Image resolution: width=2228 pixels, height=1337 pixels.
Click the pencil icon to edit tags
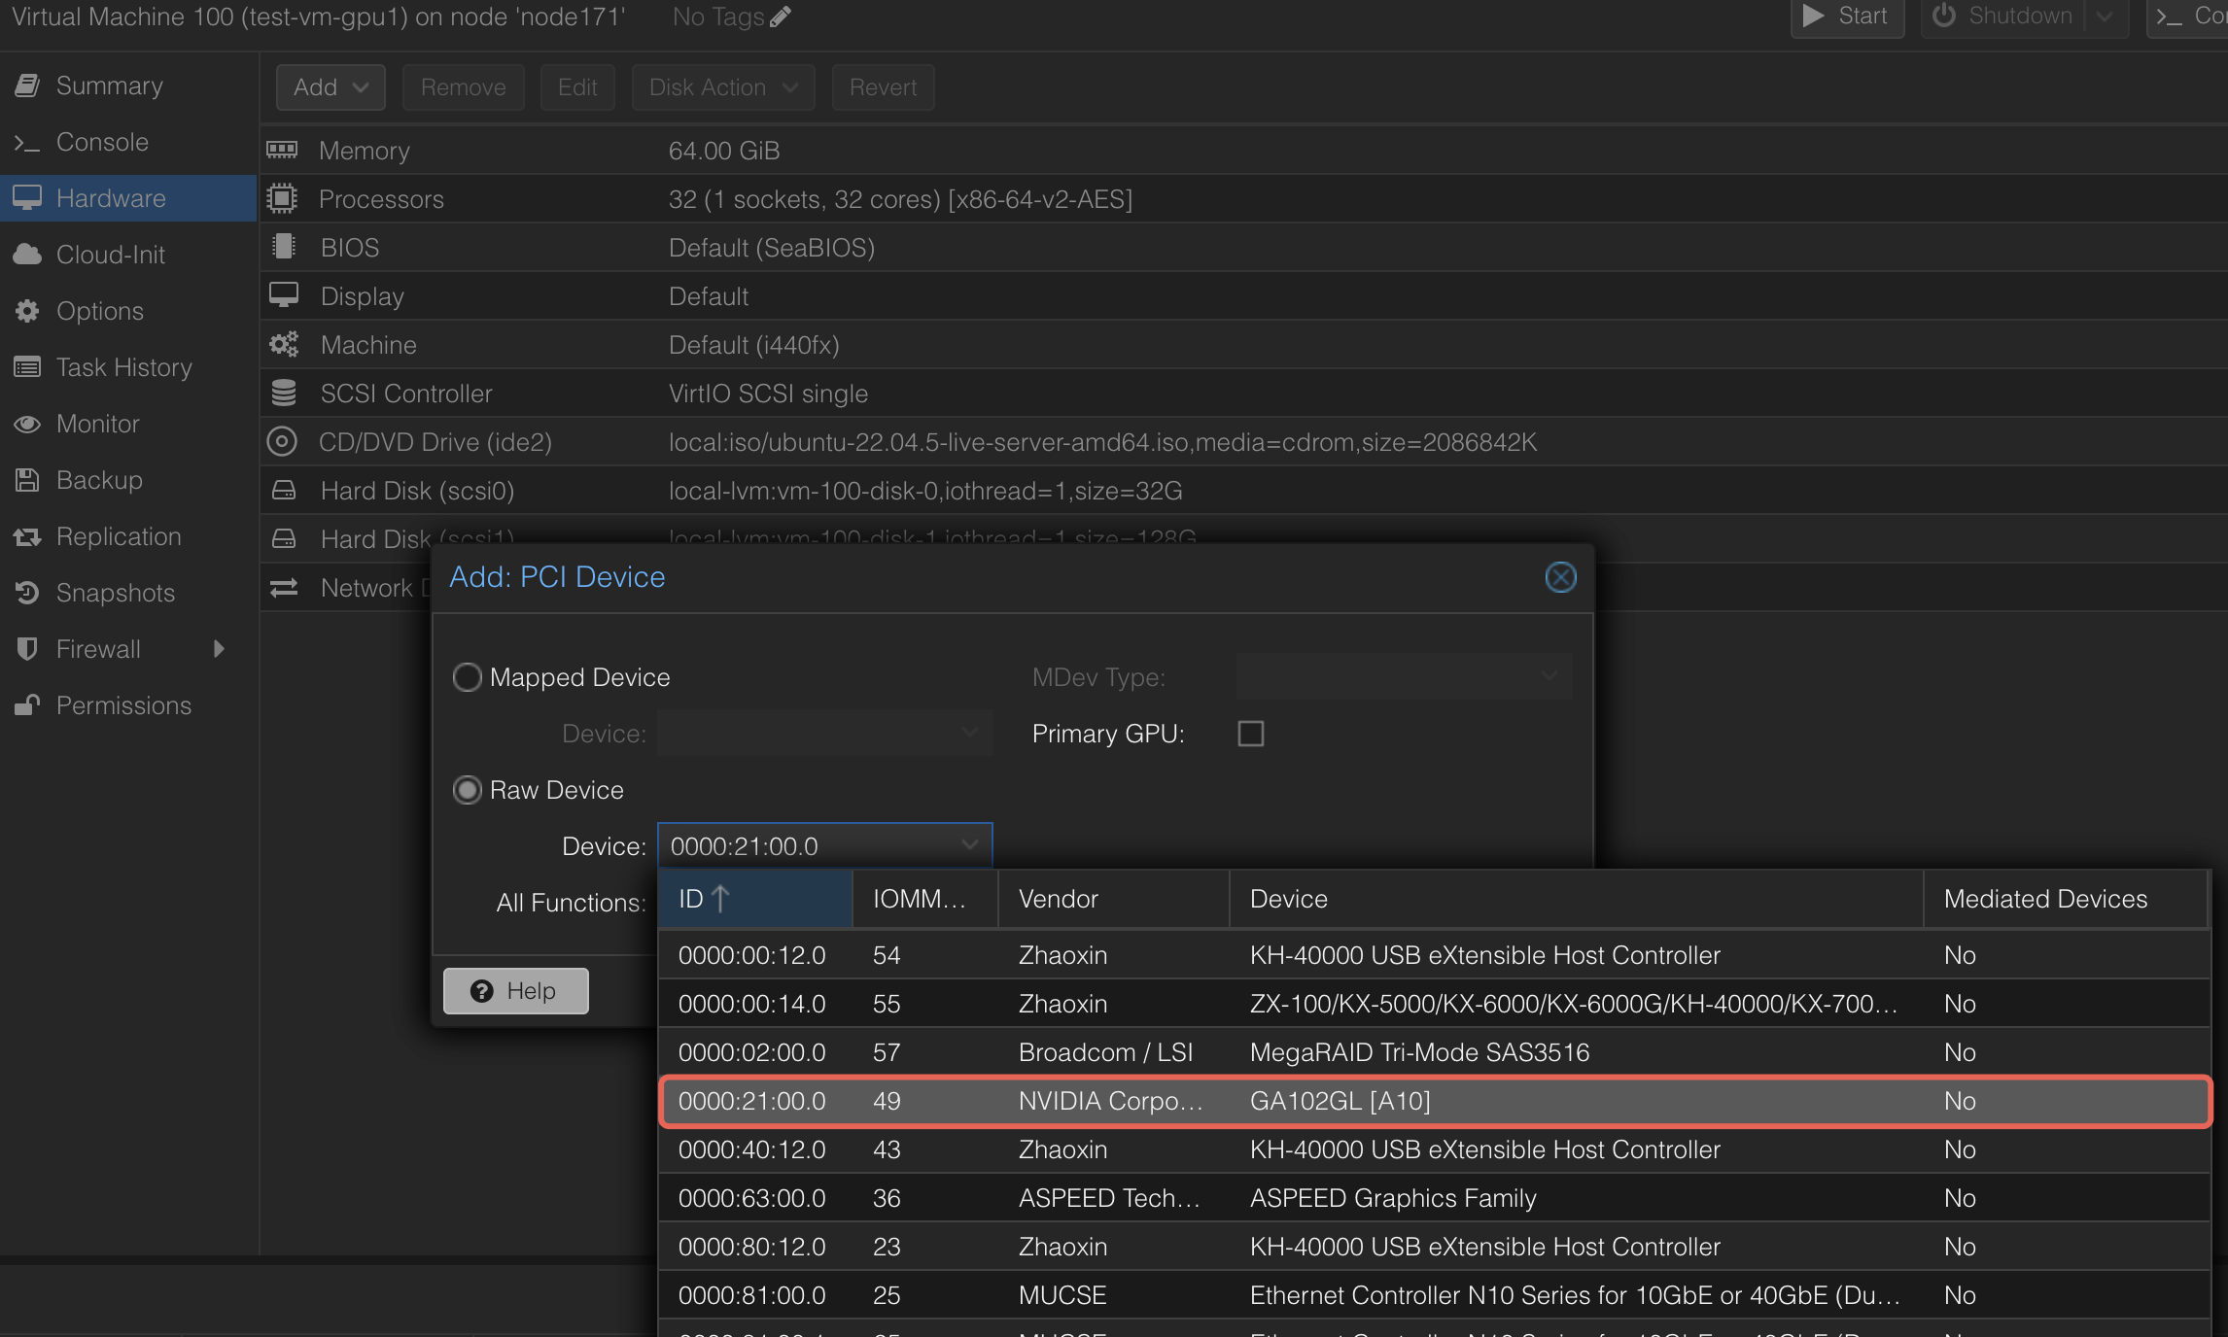pos(781,17)
